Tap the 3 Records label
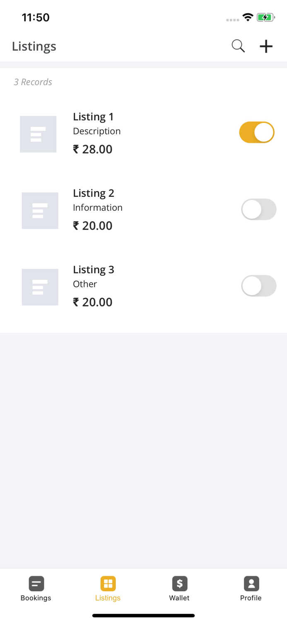The image size is (287, 623). [33, 82]
